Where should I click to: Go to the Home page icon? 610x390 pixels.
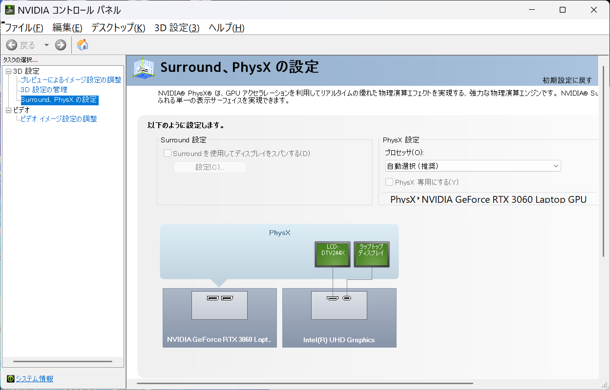point(83,45)
